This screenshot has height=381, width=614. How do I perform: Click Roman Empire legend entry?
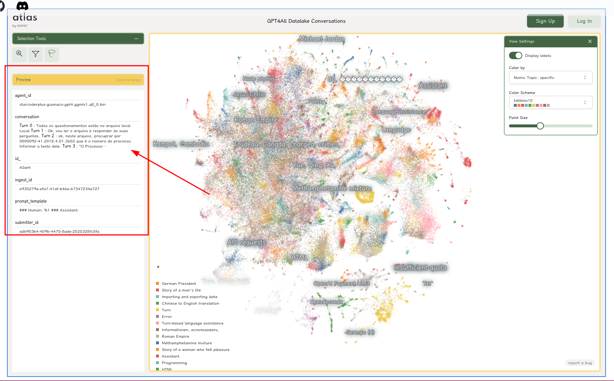click(175, 336)
